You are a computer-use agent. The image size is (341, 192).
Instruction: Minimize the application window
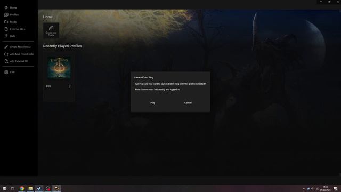tap(321, 2)
